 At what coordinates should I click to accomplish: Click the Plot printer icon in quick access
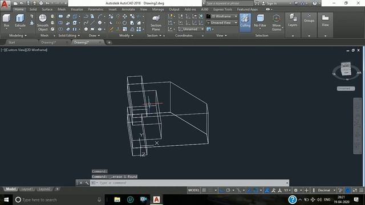pyautogui.click(x=41, y=3)
